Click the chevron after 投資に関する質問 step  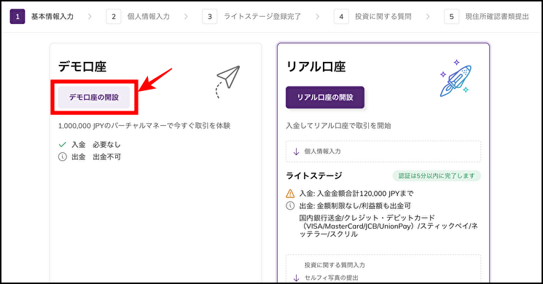click(428, 16)
